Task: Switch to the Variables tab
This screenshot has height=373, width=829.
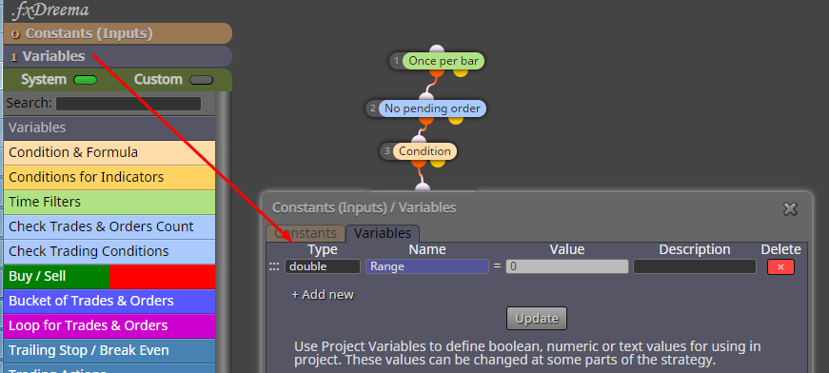Action: (383, 233)
